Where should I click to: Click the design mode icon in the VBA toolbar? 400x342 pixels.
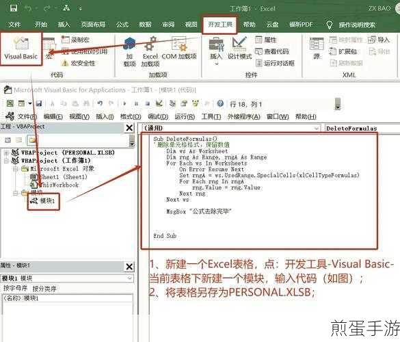[159, 103]
